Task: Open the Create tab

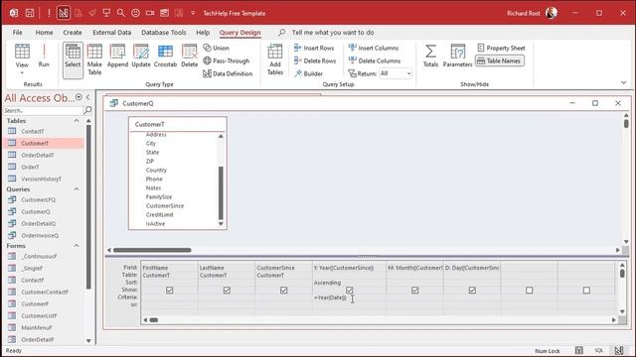Action: pyautogui.click(x=73, y=33)
